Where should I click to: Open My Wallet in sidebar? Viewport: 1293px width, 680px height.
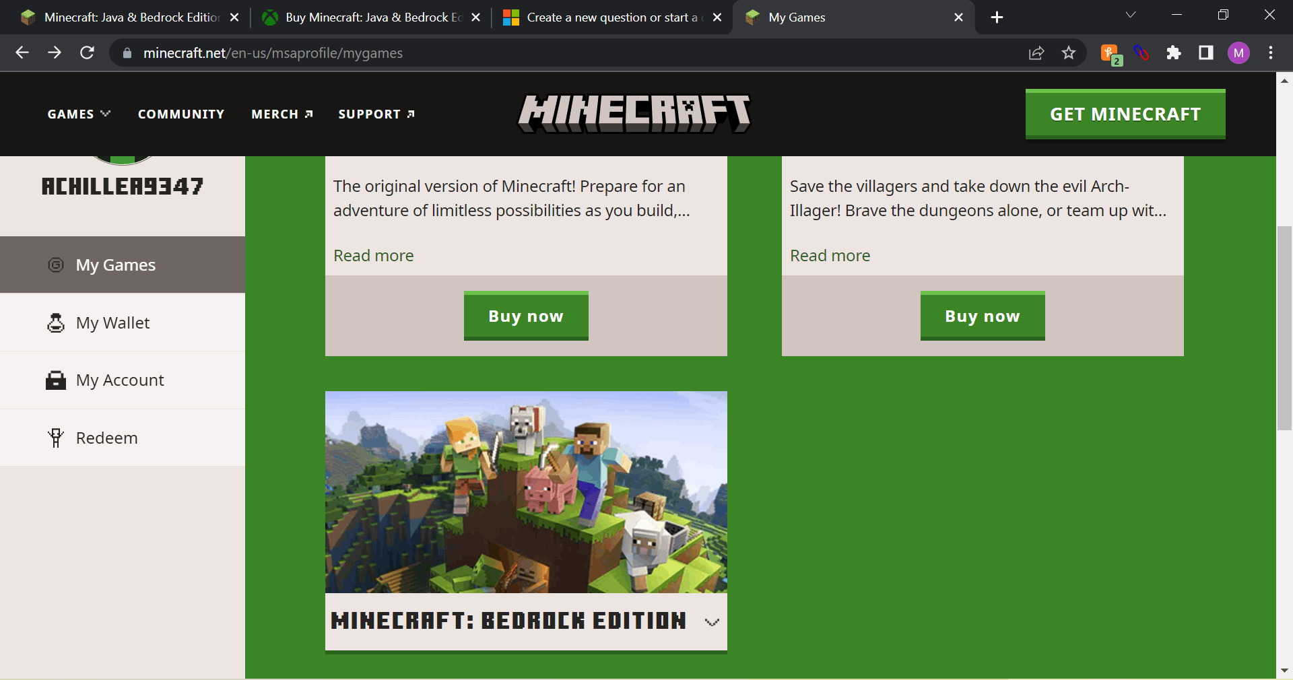[x=123, y=322]
